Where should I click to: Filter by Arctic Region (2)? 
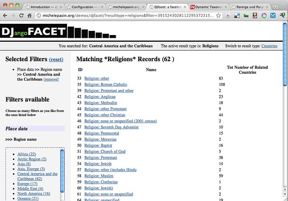(32, 159)
